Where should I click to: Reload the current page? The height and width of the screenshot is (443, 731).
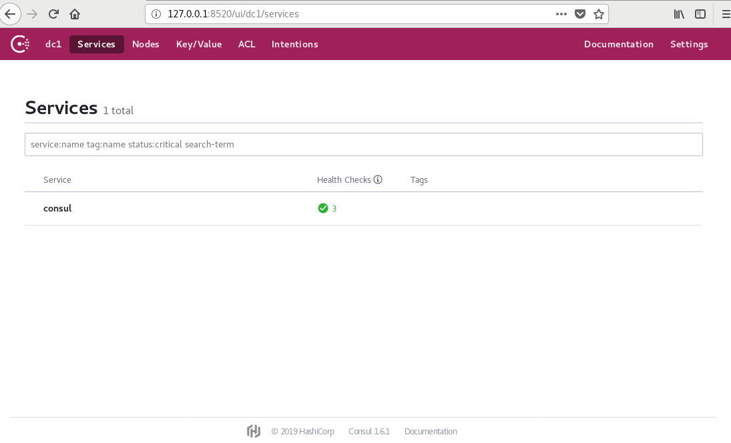click(53, 14)
